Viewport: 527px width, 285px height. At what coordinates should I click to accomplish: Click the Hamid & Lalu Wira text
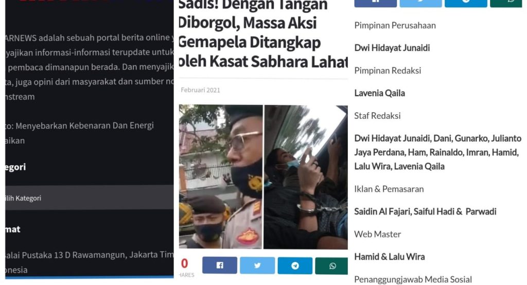(390, 257)
